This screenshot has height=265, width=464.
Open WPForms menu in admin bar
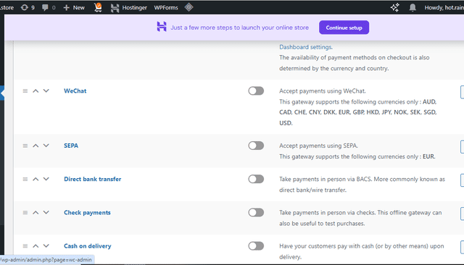pos(166,8)
